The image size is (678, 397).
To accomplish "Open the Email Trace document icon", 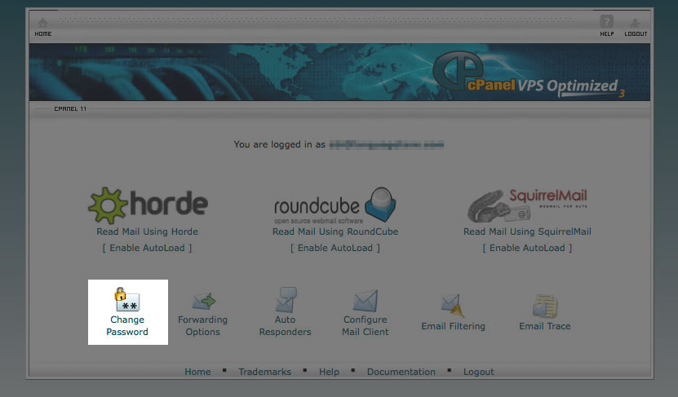I will click(545, 306).
